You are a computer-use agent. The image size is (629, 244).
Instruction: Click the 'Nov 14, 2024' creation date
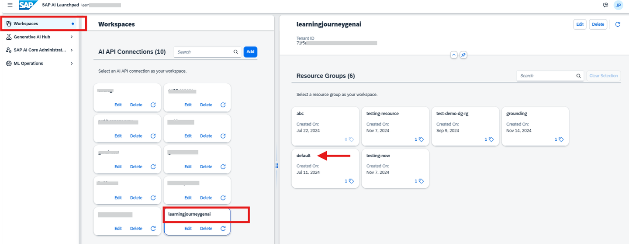pyautogui.click(x=519, y=131)
